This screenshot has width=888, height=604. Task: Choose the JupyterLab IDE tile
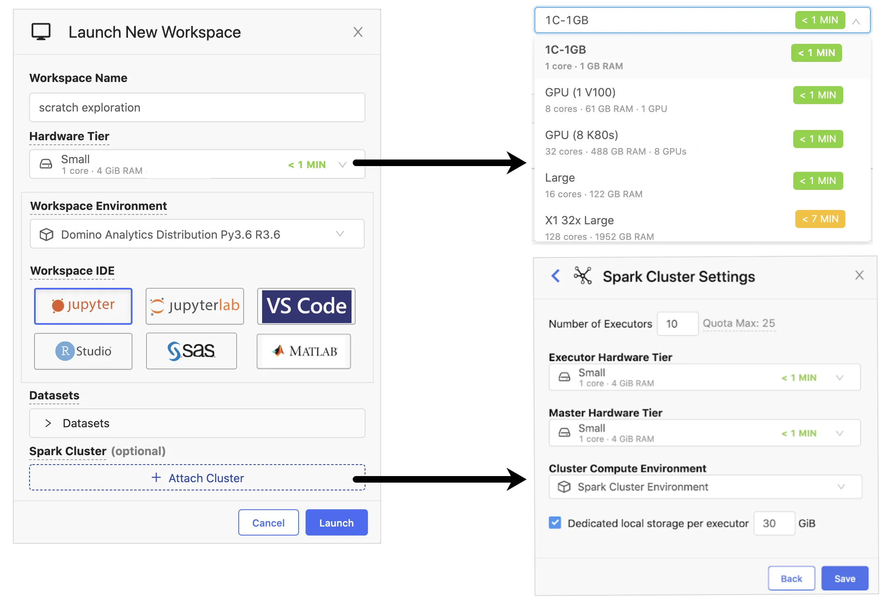[195, 306]
